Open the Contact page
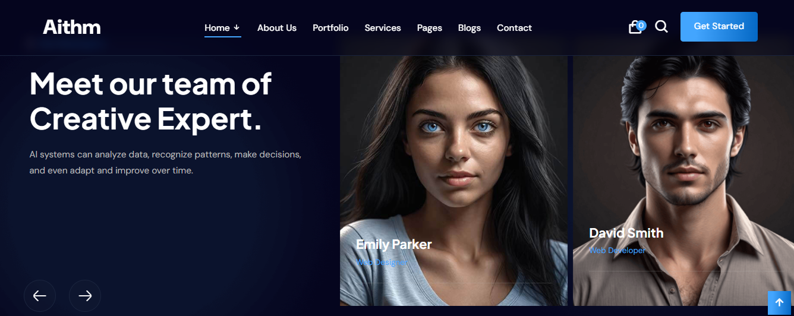Screen dimensions: 794x316 (514, 28)
